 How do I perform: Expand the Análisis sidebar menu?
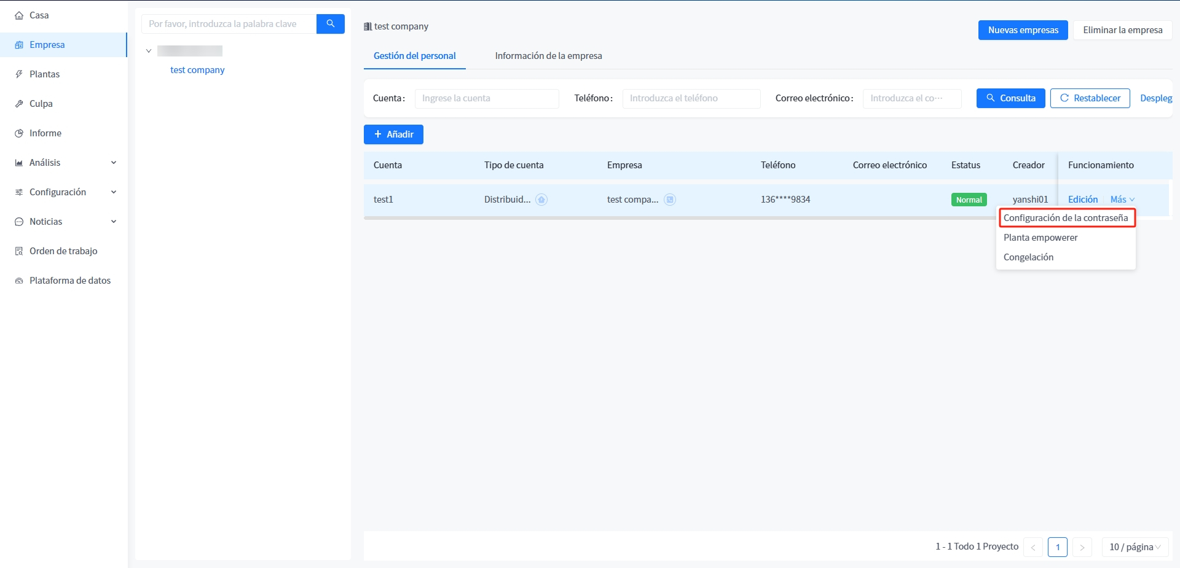point(113,163)
